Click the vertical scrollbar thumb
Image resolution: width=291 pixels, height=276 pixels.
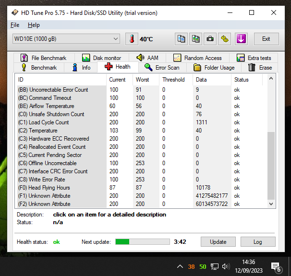[271, 166]
